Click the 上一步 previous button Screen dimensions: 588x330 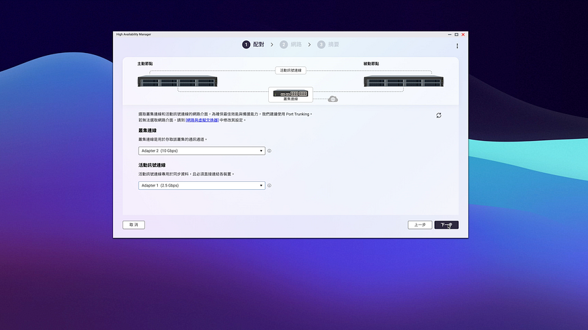420,225
